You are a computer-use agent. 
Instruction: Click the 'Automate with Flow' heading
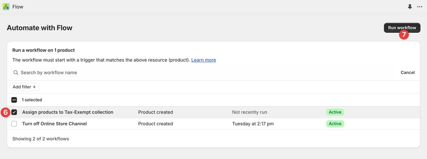(x=39, y=28)
